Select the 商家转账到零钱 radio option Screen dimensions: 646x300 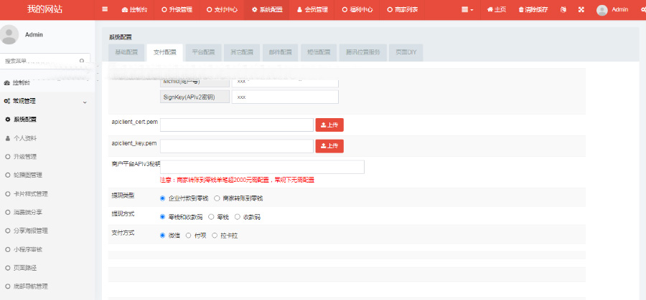(217, 198)
